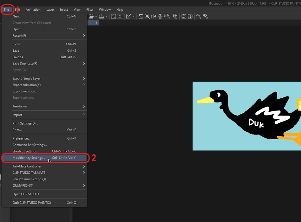Screen dimensions: 301x222
Task: Open the Edit menu
Action: tap(18, 10)
